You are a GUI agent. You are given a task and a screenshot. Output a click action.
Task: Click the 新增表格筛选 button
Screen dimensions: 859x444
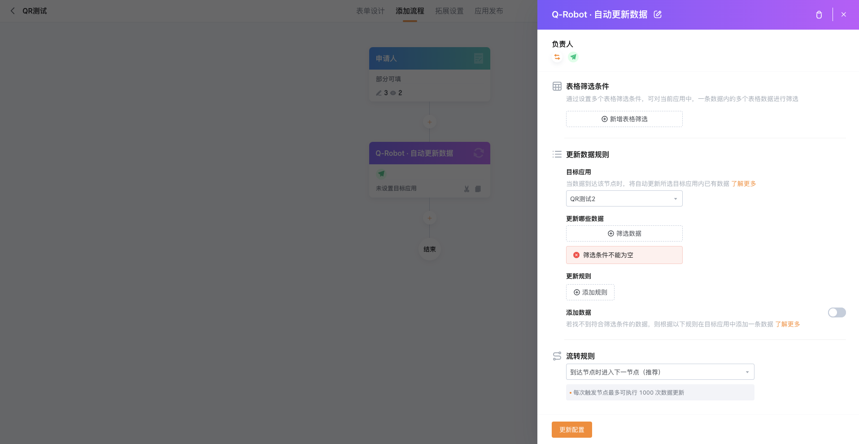(624, 119)
